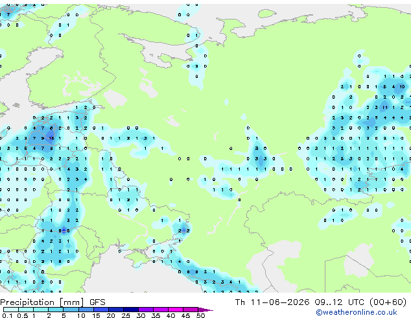Select the 5–10 mm legend color box
The height and width of the screenshot is (318, 411).
(71, 310)
